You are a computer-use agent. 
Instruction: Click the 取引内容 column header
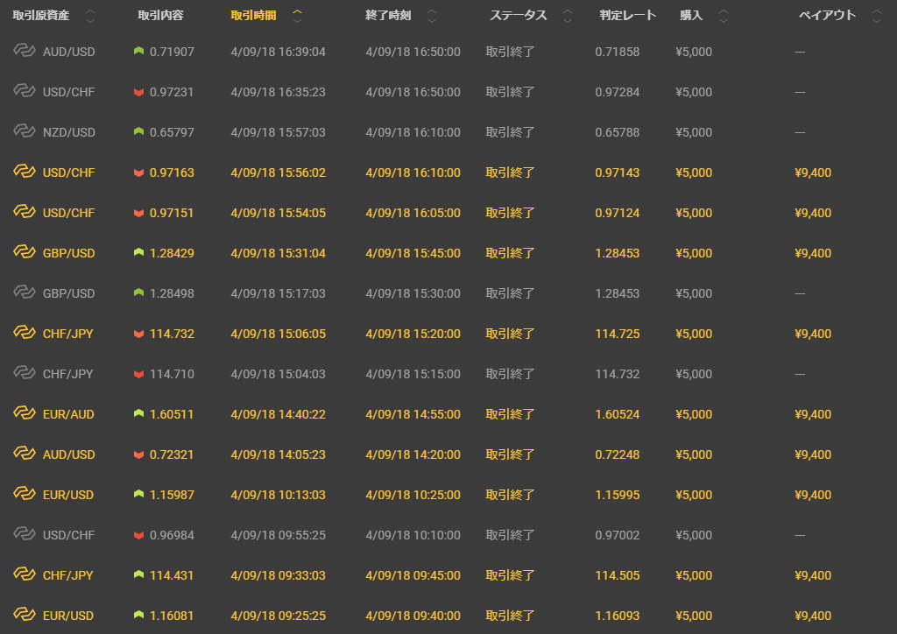click(161, 16)
